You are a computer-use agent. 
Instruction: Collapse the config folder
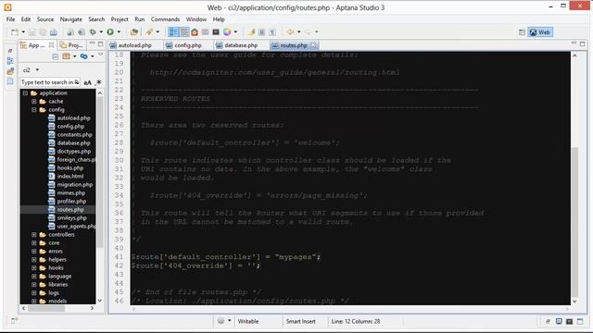pyautogui.click(x=34, y=109)
